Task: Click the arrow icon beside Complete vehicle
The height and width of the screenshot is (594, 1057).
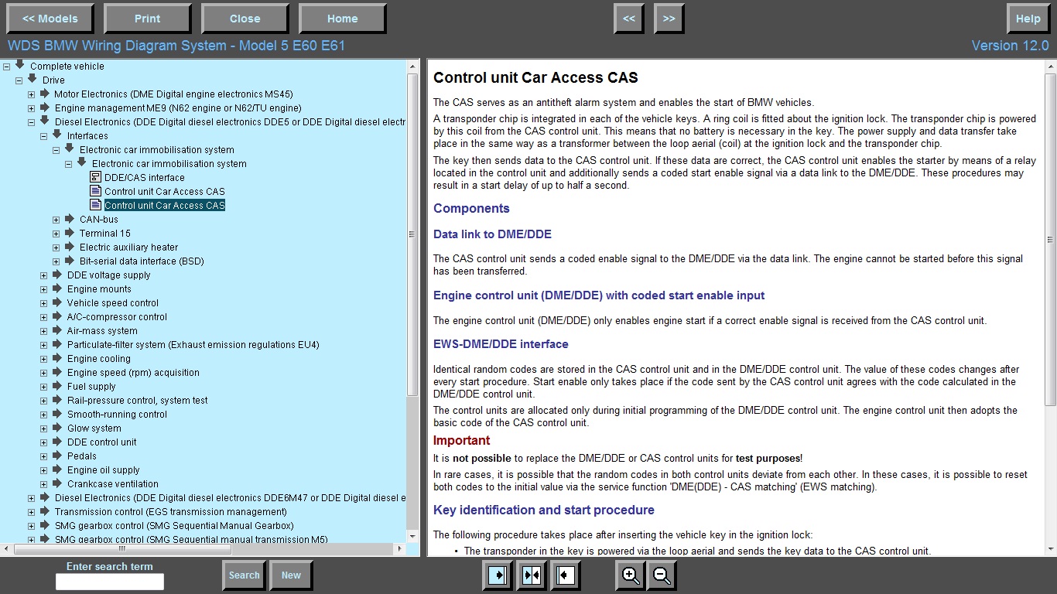Action: pos(20,65)
